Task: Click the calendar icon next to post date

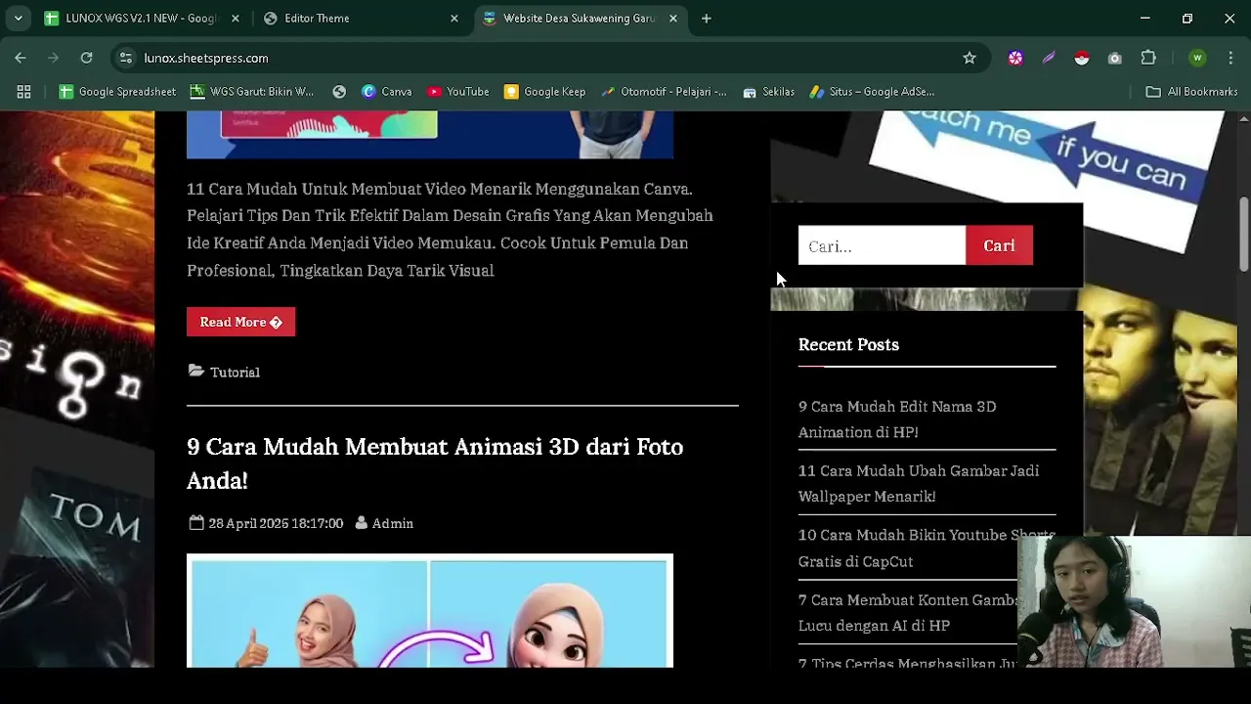Action: (196, 523)
